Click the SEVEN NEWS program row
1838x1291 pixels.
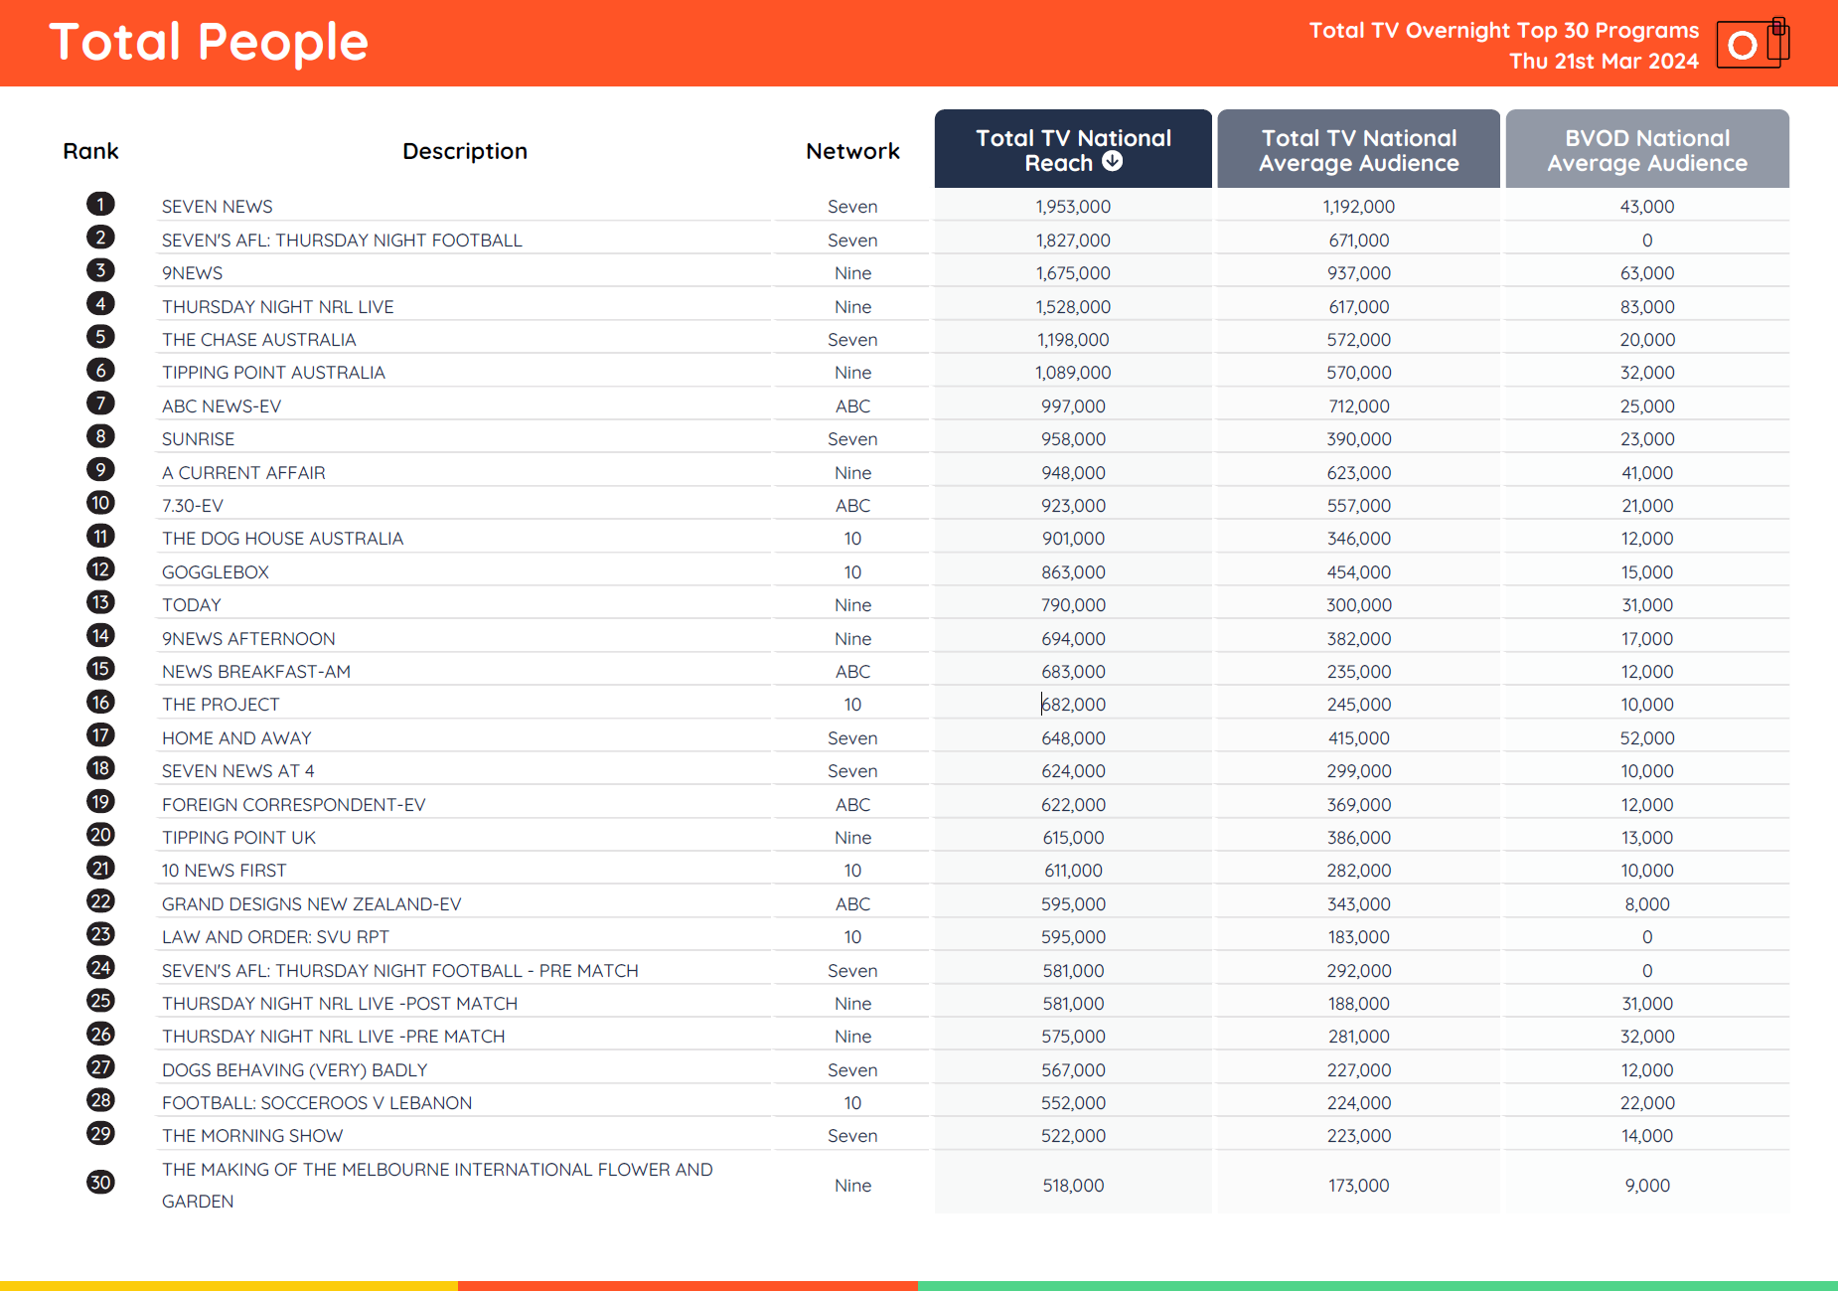point(218,207)
